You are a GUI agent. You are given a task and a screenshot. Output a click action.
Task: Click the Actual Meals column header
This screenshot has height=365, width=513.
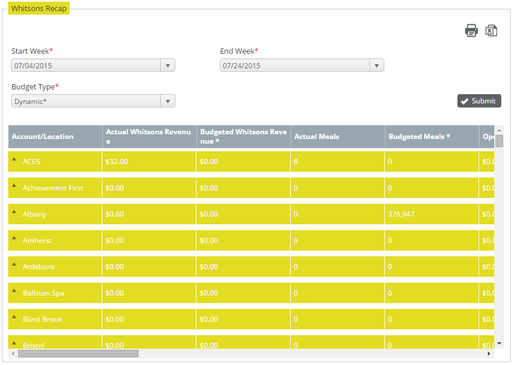pyautogui.click(x=316, y=137)
